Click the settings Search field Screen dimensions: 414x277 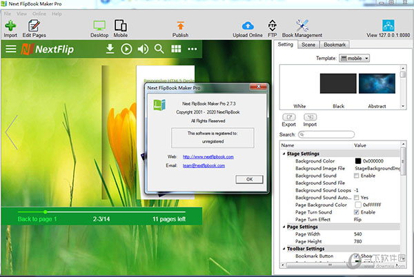click(x=326, y=134)
